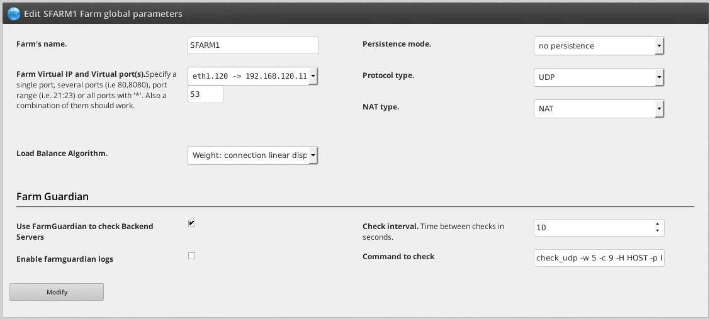Enable the farmguardian logs checkbox
Screen dimensions: 710x319
point(192,256)
